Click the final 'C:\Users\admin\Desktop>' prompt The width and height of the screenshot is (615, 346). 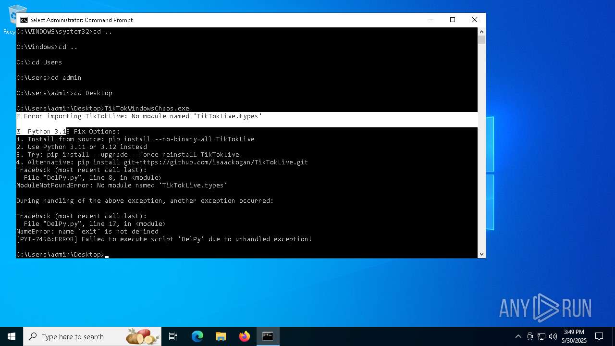(x=60, y=254)
